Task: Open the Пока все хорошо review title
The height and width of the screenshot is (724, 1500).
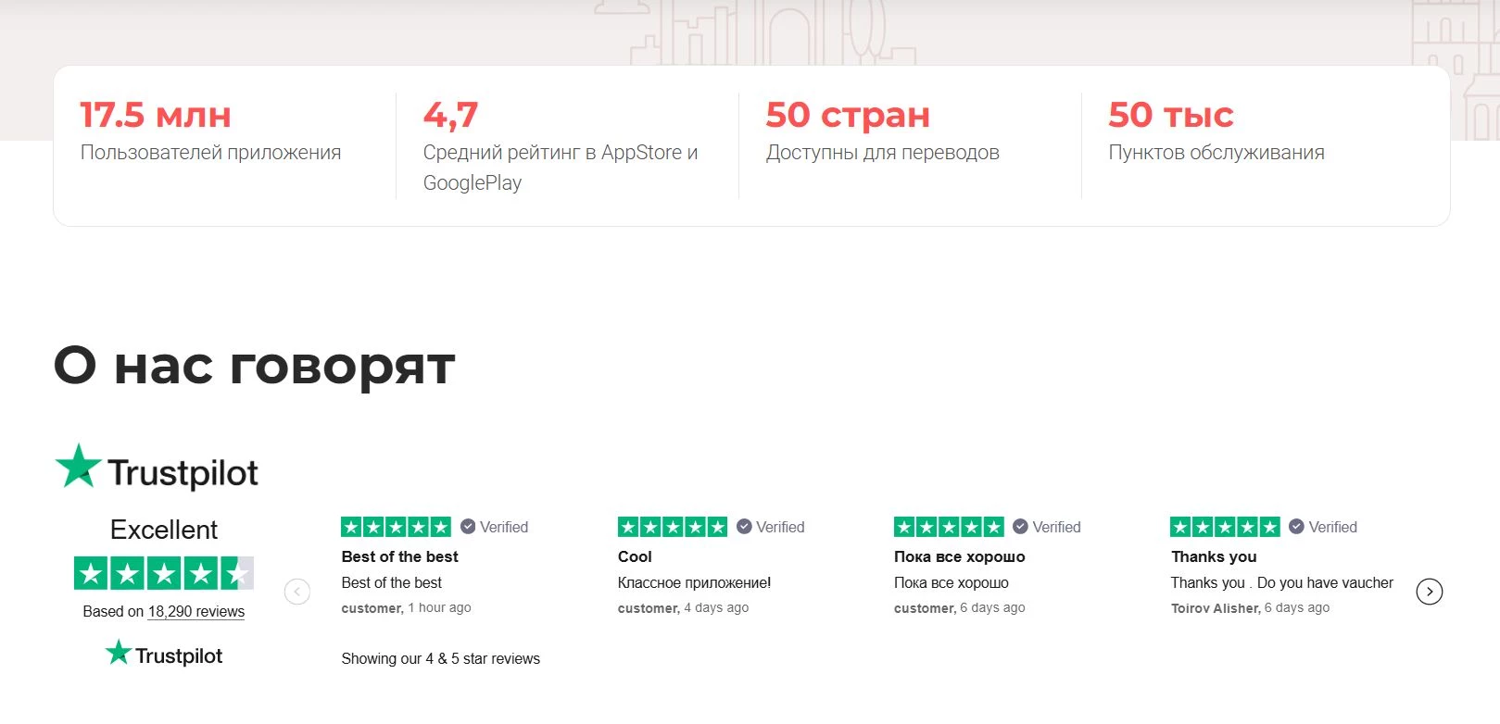Action: coord(959,556)
